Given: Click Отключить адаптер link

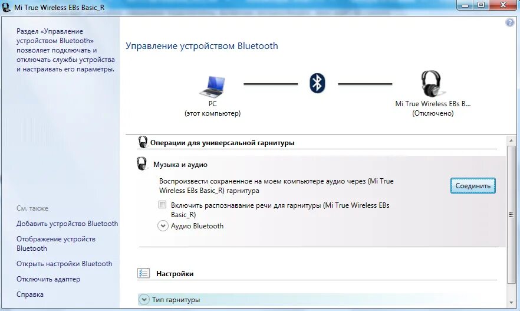Looking at the screenshot, I should point(48,279).
